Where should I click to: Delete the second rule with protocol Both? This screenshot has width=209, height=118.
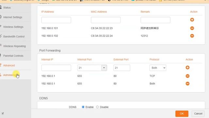click(x=187, y=84)
